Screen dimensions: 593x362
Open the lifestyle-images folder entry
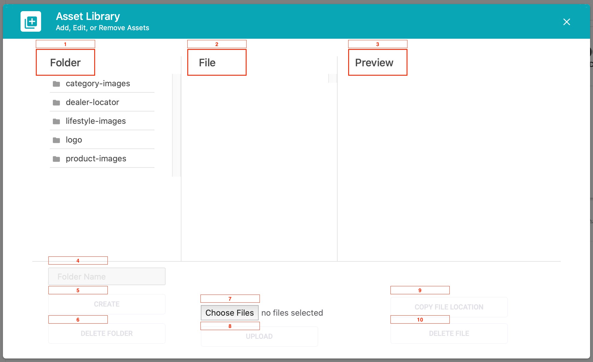[x=102, y=121]
